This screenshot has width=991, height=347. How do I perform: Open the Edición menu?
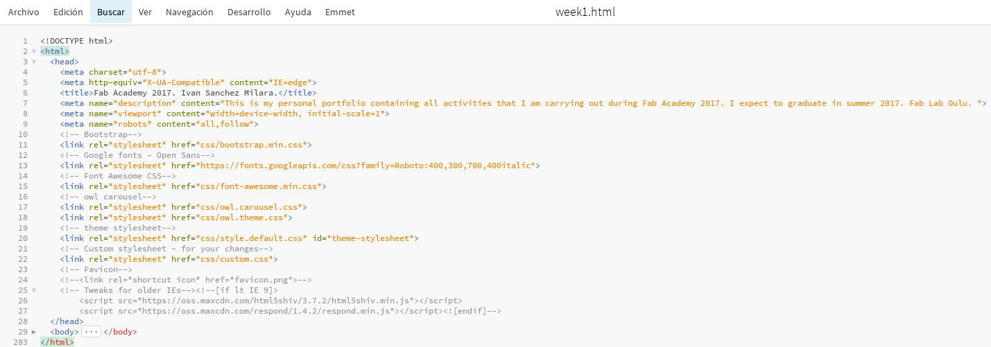pyautogui.click(x=68, y=12)
